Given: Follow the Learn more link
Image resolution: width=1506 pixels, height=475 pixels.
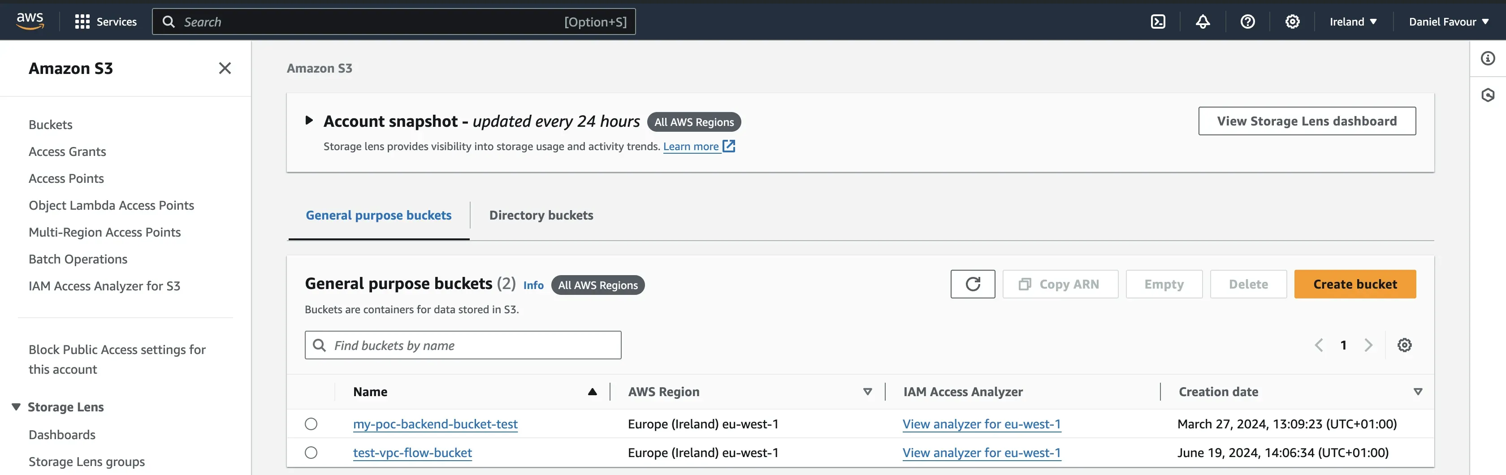Looking at the screenshot, I should (690, 146).
